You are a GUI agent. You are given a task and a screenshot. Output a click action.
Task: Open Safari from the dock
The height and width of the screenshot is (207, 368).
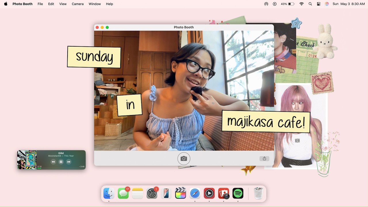click(195, 193)
